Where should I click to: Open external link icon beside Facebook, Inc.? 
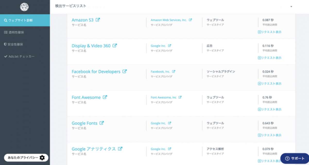(x=174, y=71)
